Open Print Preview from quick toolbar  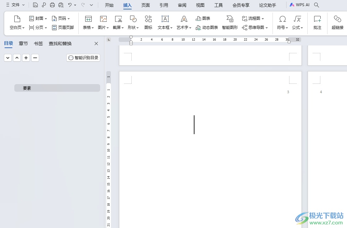(x=61, y=5)
